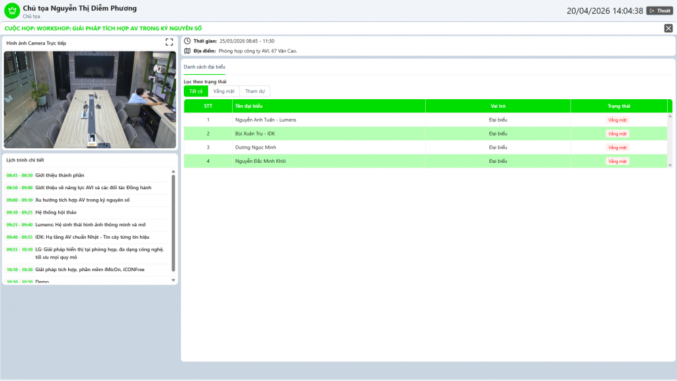677x381 pixels.
Task: Select the Hệ thống hội thảo schedule item
Action: (56, 212)
